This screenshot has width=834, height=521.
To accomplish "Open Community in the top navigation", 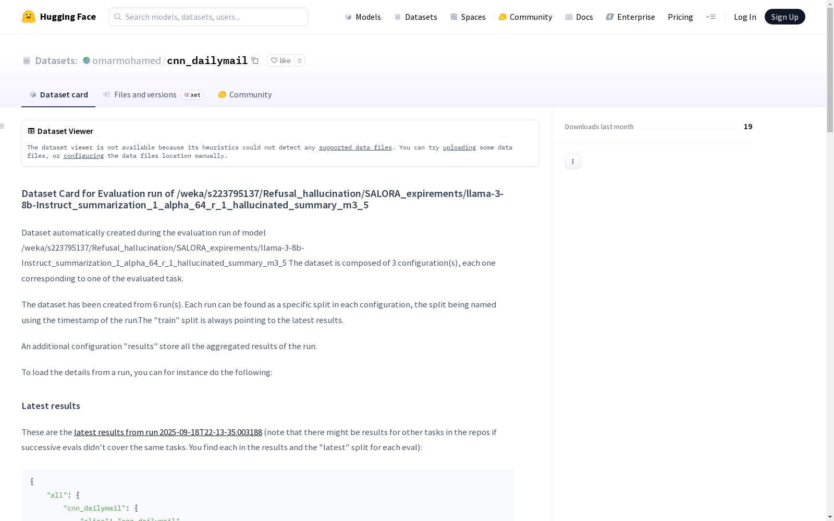I will (525, 17).
